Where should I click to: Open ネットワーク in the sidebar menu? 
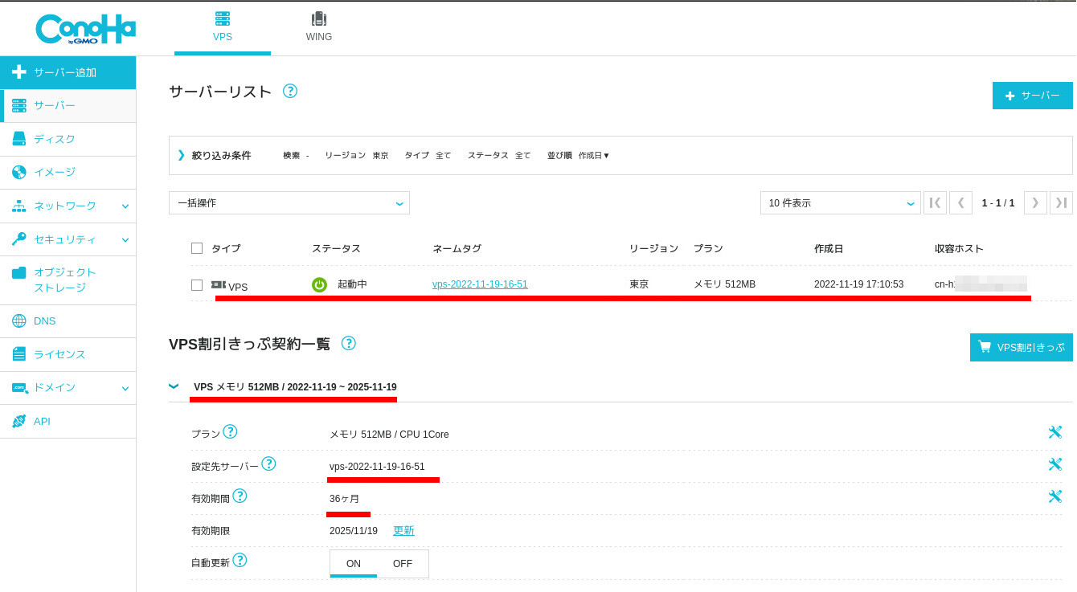pos(68,206)
